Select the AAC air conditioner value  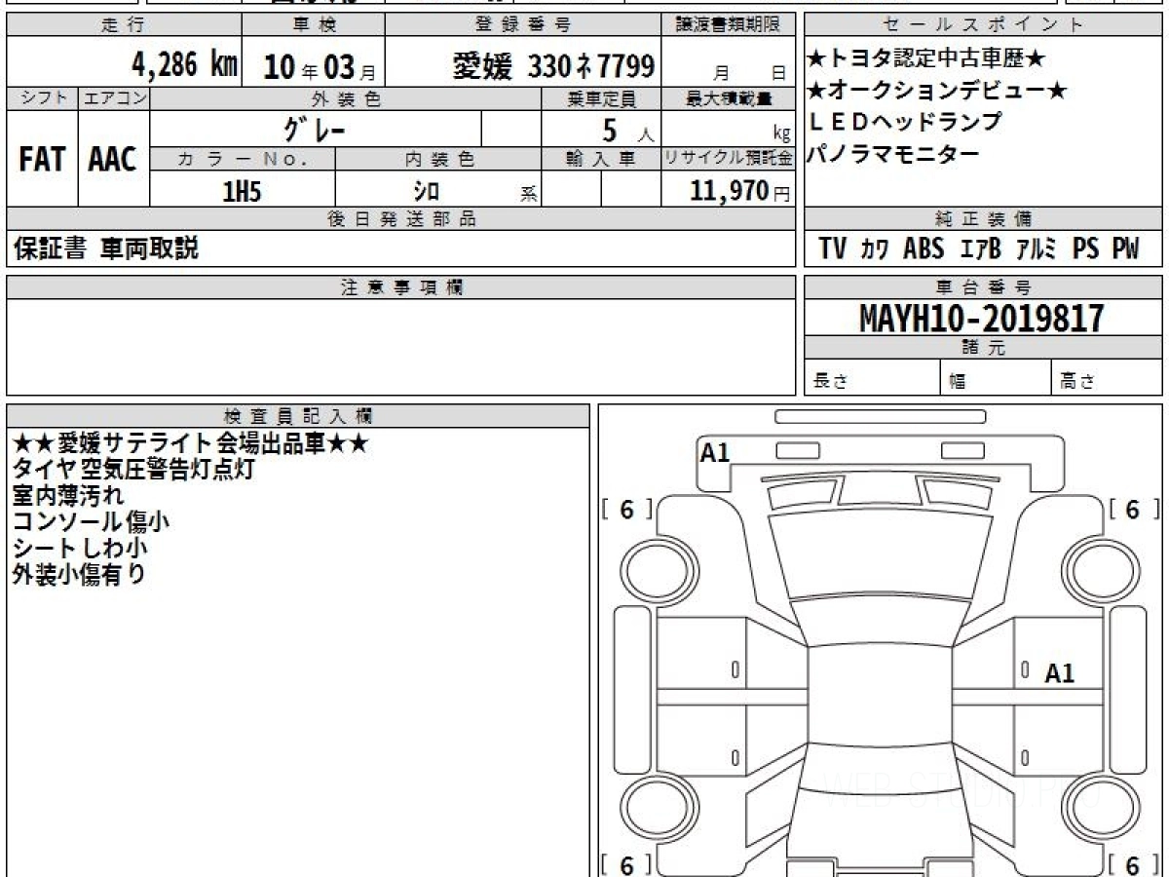(113, 160)
